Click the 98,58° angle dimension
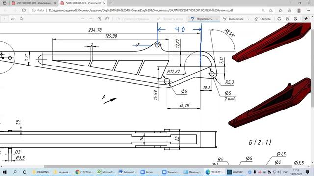314x176 pixels. pos(230,33)
